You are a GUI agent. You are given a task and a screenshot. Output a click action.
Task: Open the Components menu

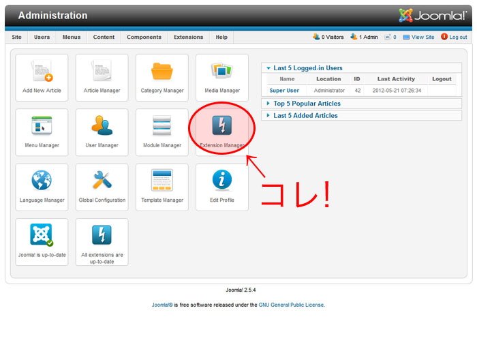[x=144, y=37]
